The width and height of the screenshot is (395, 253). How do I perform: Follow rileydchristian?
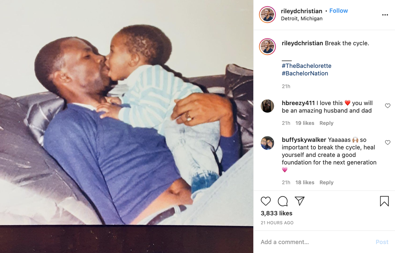pyautogui.click(x=338, y=11)
